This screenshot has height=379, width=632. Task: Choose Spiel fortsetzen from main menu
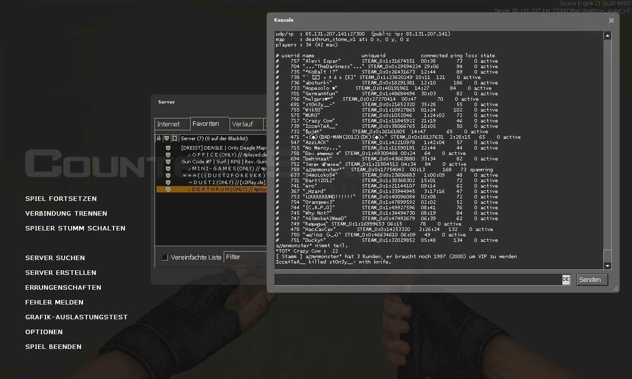click(x=61, y=199)
